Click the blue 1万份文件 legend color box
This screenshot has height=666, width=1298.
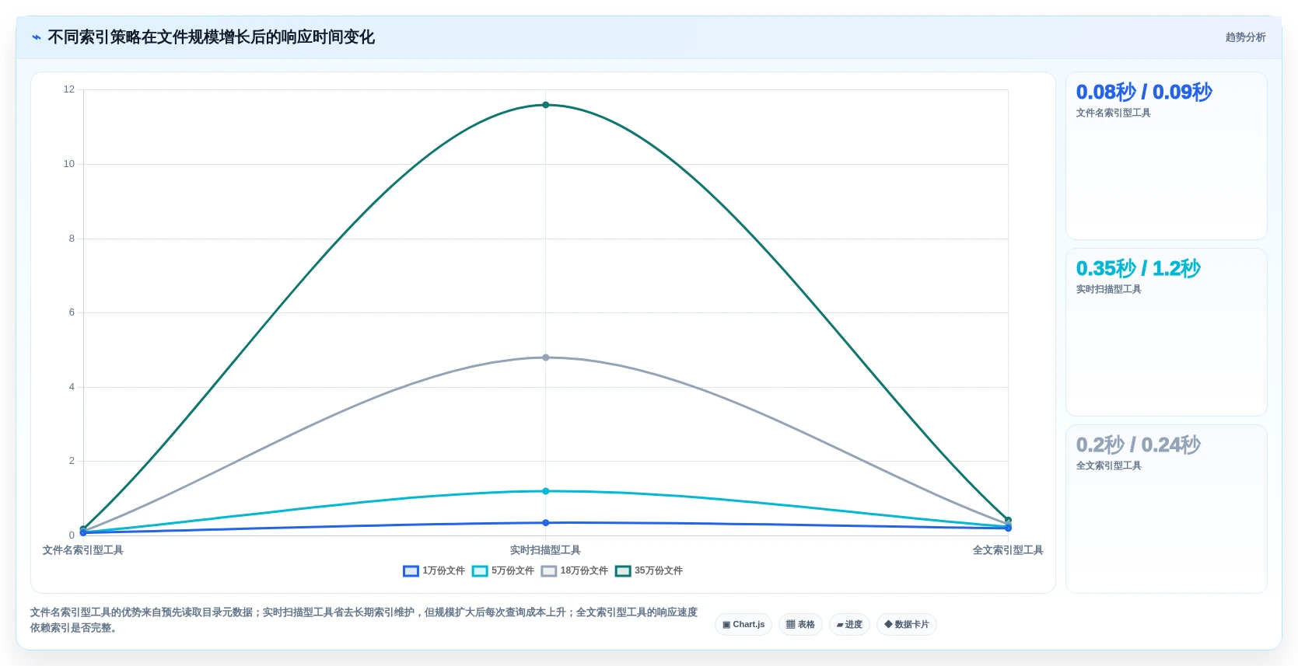point(411,571)
